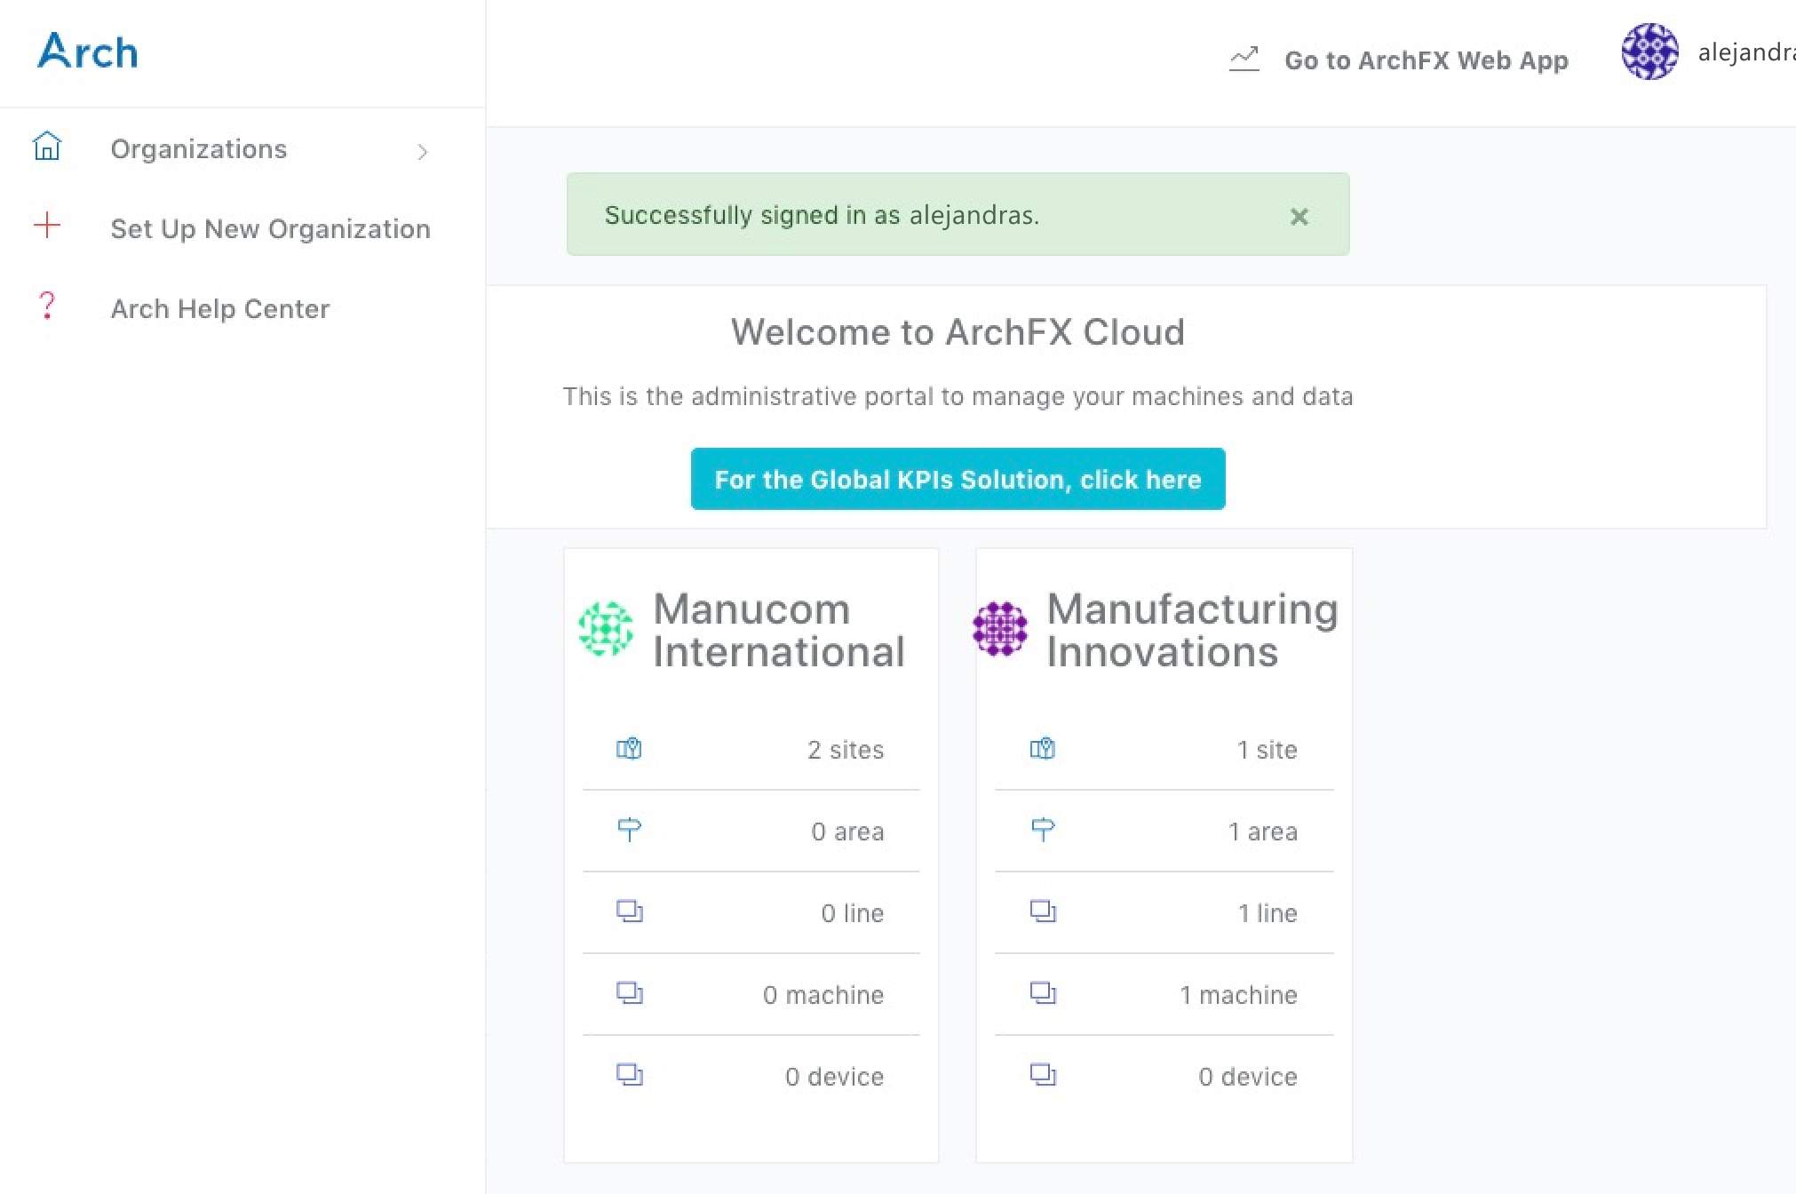The image size is (1796, 1194).
Task: Click the Manucom International site icon
Action: point(625,748)
